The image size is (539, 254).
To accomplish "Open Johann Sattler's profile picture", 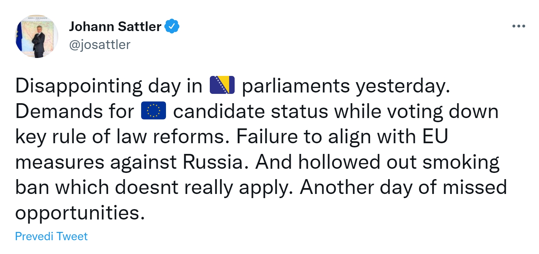I will coord(37,36).
